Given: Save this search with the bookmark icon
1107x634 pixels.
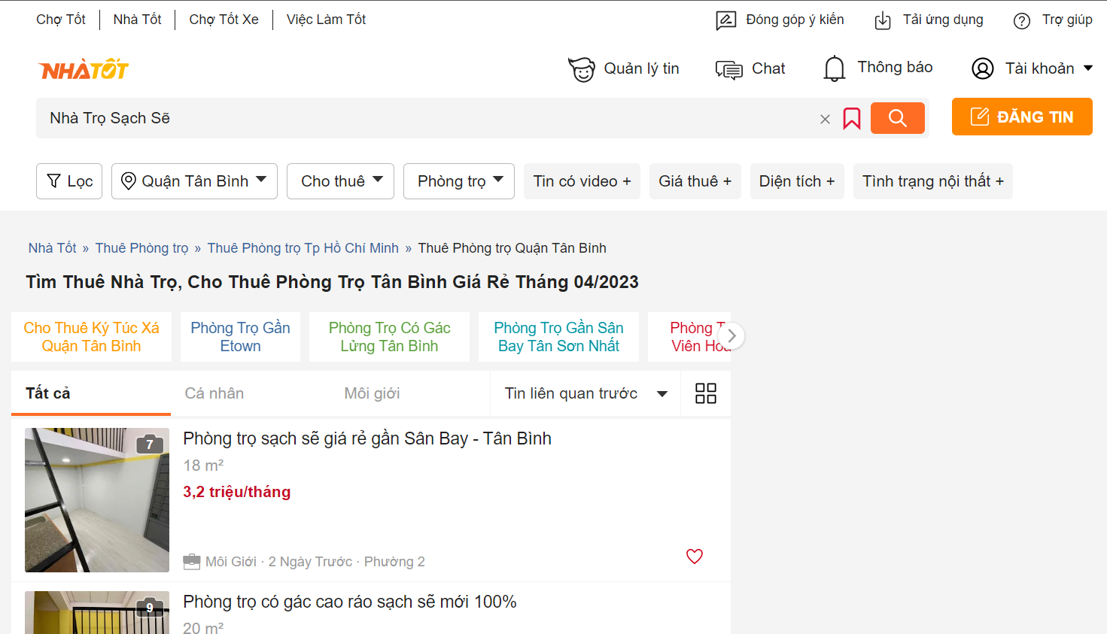Looking at the screenshot, I should (x=851, y=118).
